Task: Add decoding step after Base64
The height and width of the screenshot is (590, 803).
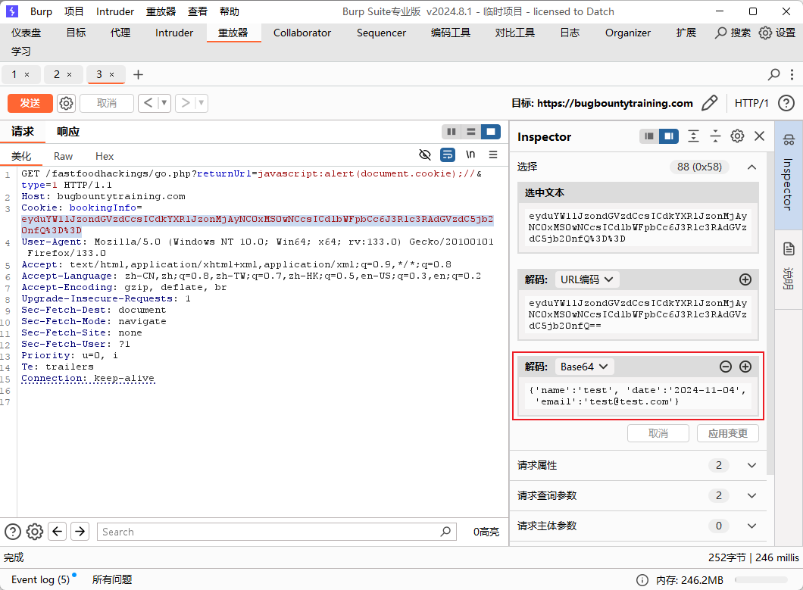Action: tap(745, 367)
